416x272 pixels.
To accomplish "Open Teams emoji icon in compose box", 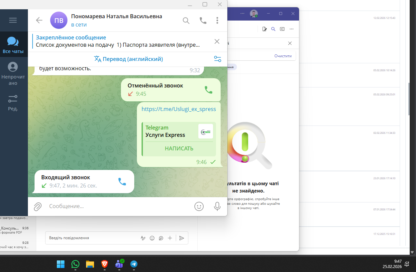I will click(x=152, y=238).
